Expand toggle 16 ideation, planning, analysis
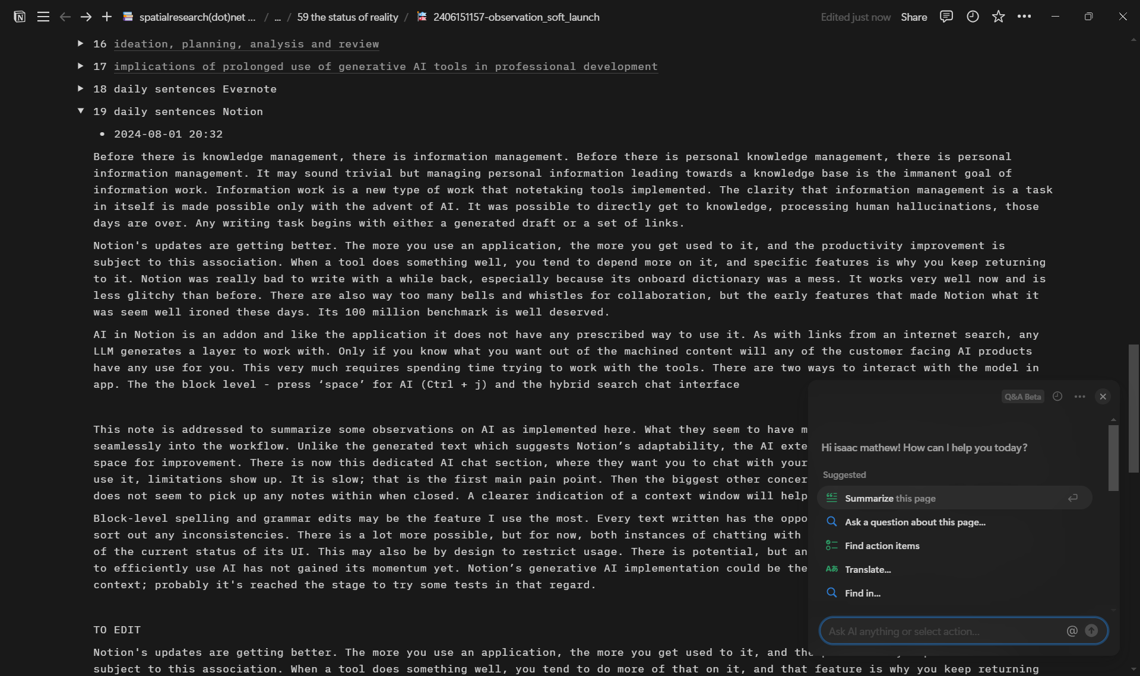 pos(81,43)
